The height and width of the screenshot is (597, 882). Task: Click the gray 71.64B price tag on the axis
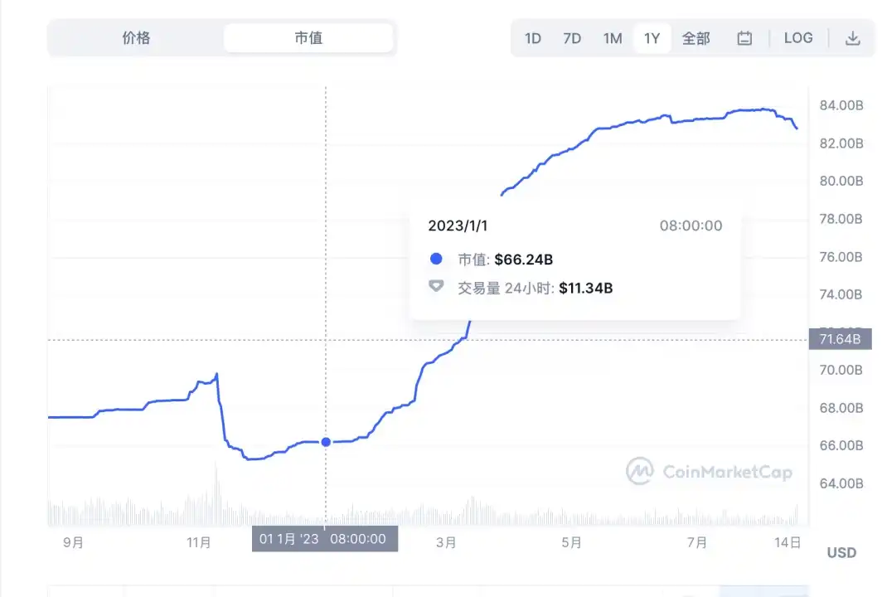click(x=840, y=338)
